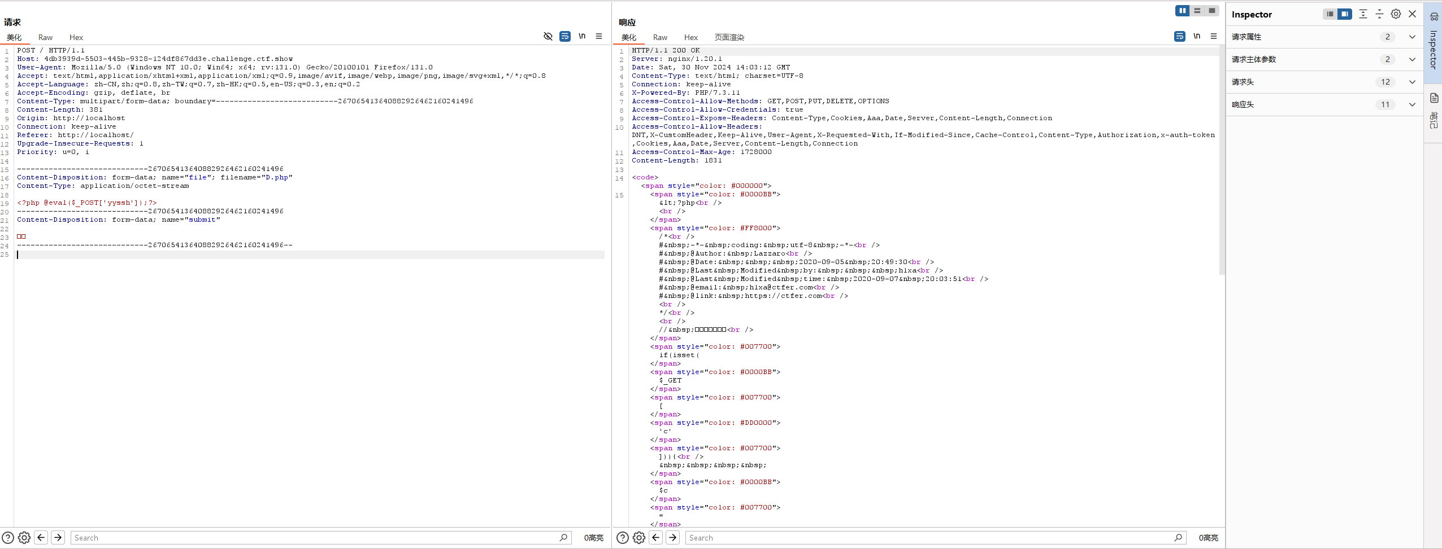1442x549 pixels.
Task: Open help for request search bar
Action: [x=8, y=538]
